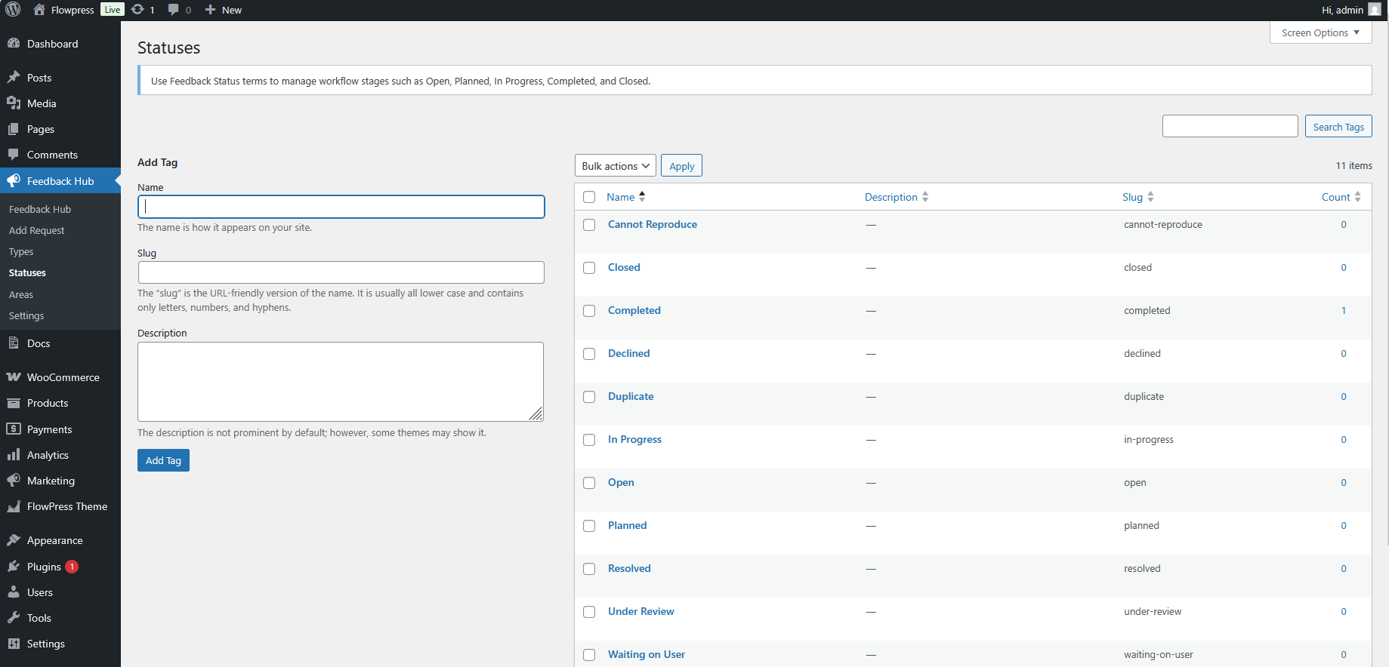Click the Comments icon in sidebar
The image size is (1389, 667).
click(14, 155)
